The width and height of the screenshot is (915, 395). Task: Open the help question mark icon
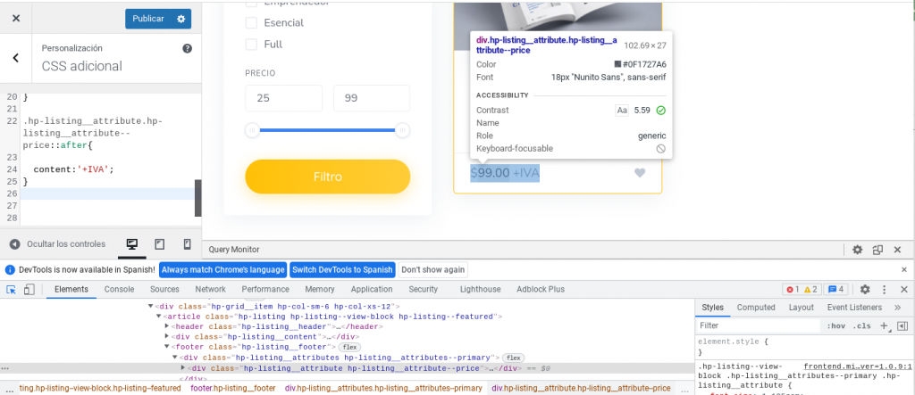[x=188, y=48]
